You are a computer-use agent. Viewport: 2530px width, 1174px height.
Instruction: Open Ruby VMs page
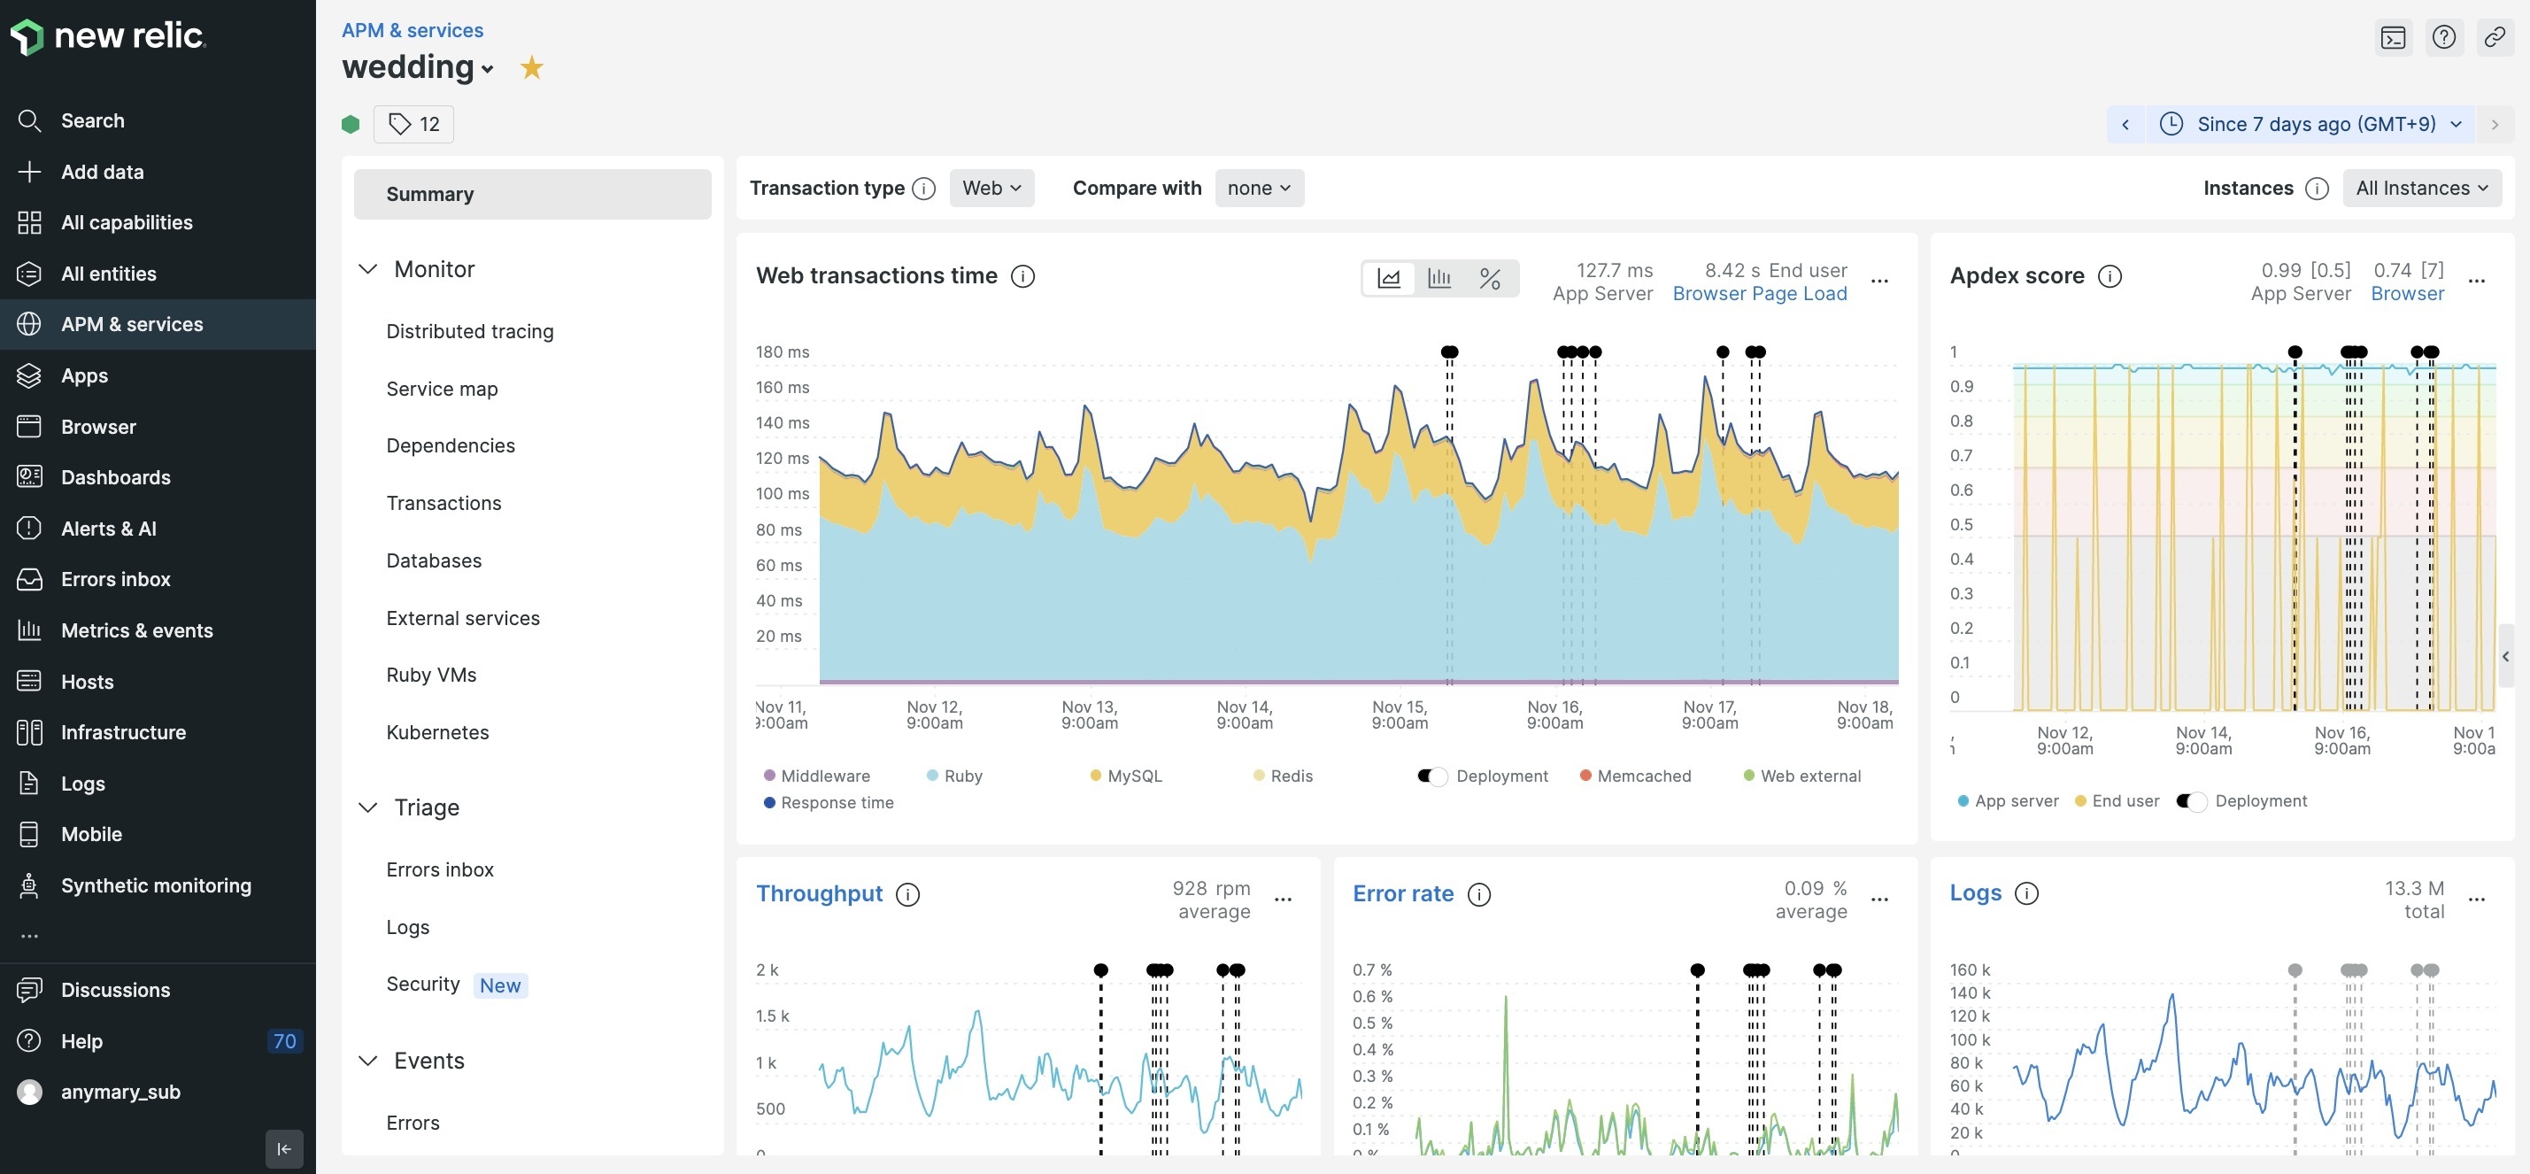click(x=431, y=675)
